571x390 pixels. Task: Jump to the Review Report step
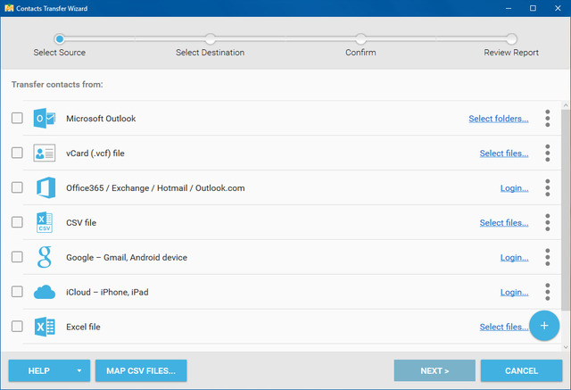511,39
